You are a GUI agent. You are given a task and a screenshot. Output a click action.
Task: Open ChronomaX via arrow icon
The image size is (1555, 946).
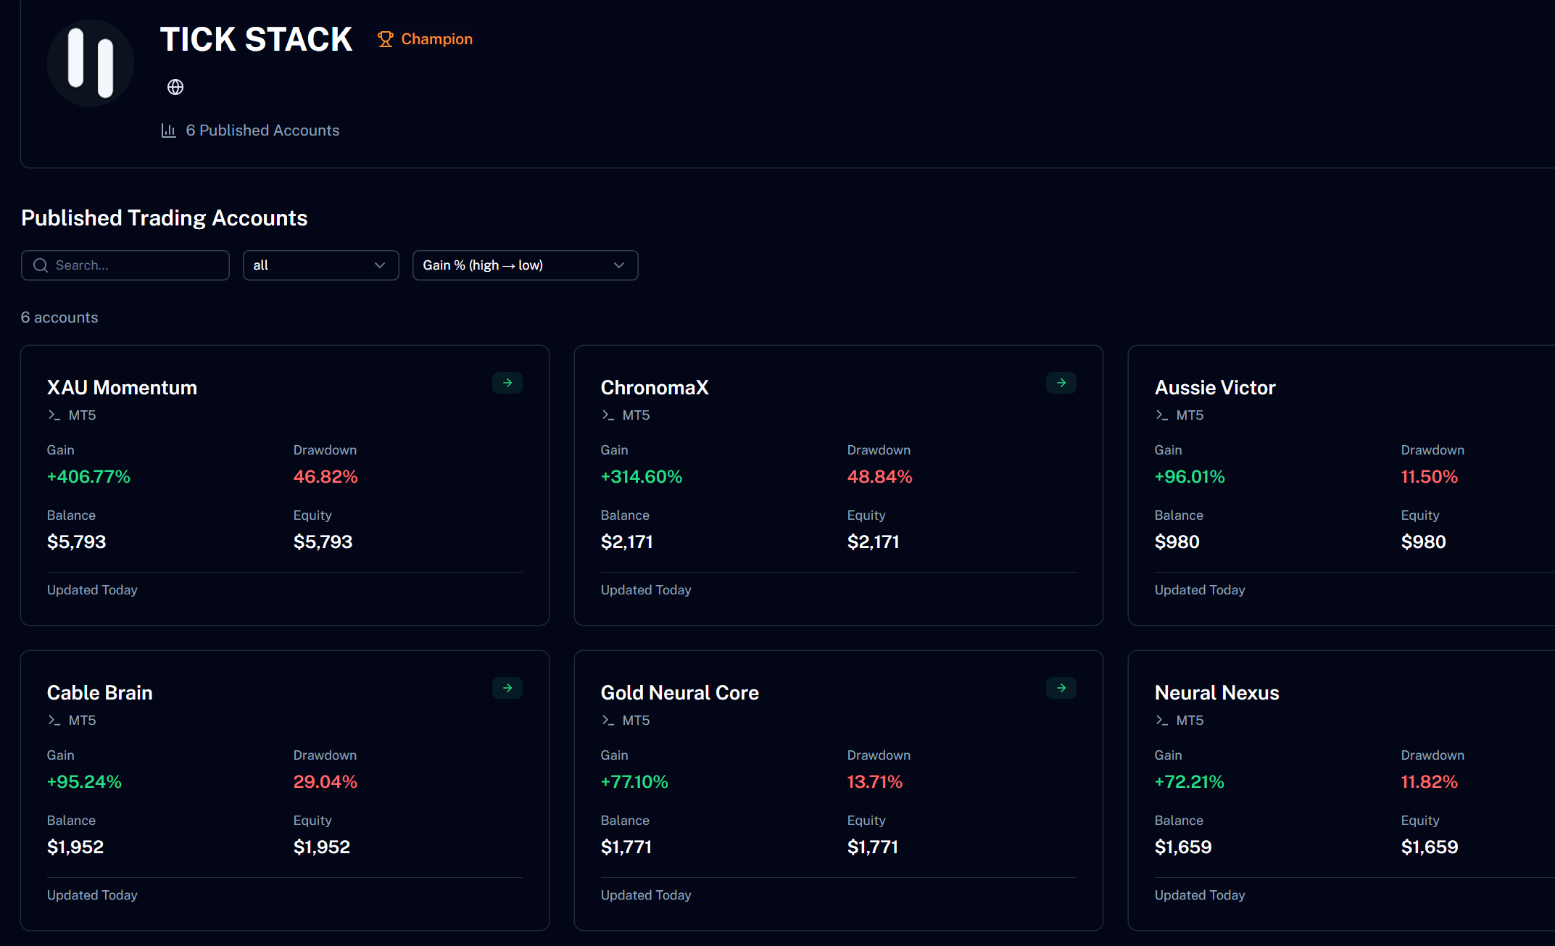tap(1061, 383)
